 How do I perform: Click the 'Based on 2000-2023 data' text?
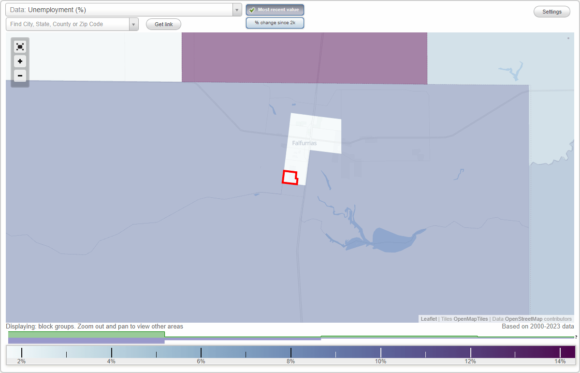tap(538, 327)
